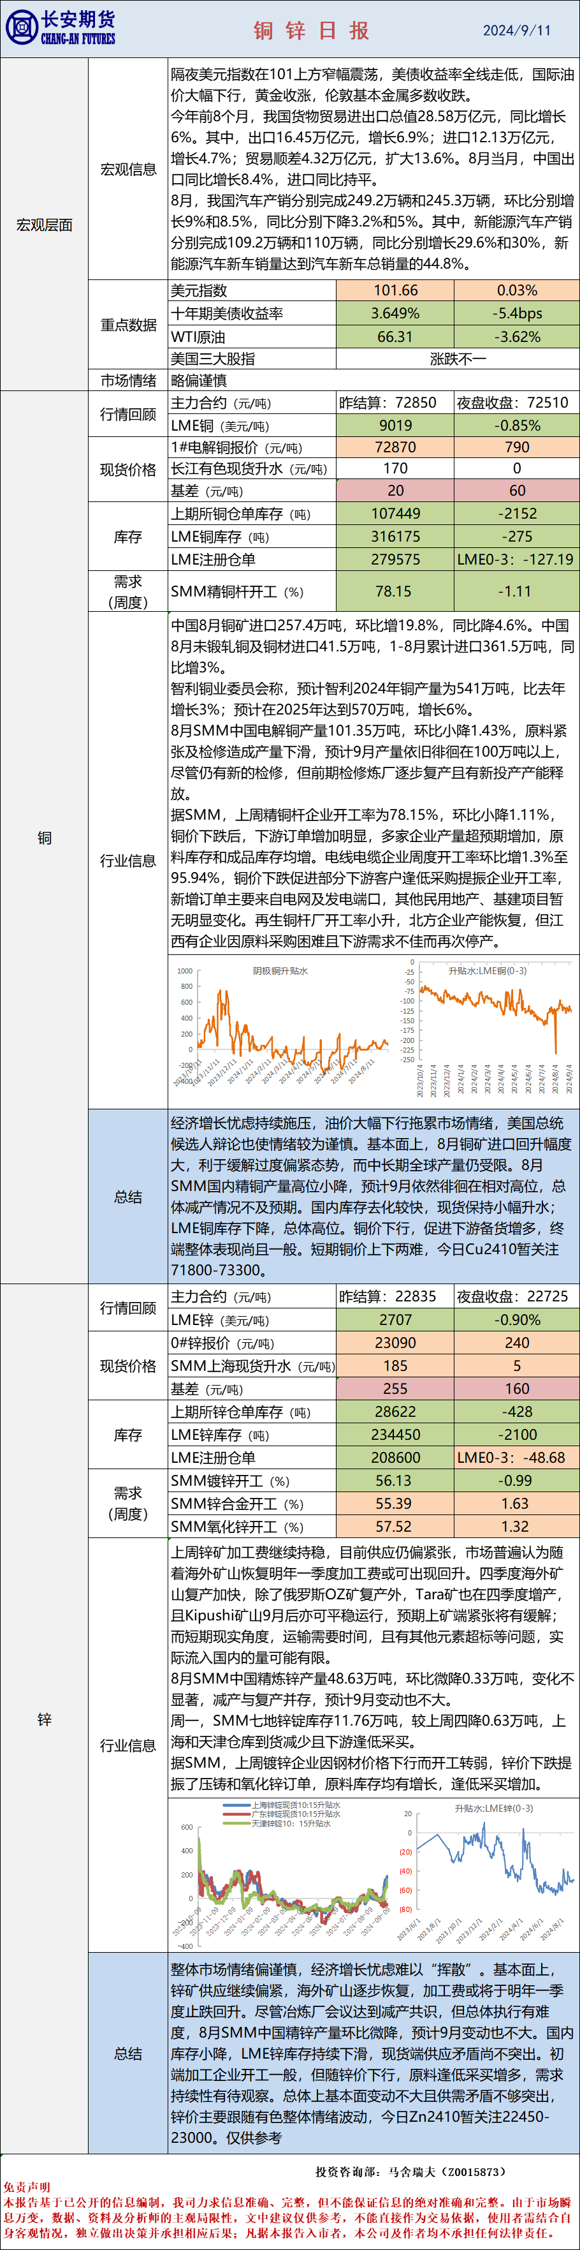Viewport: 580px width, 2250px height.
Task: Click the SMM镀锌开工 value 56.13
Action: point(395,1481)
